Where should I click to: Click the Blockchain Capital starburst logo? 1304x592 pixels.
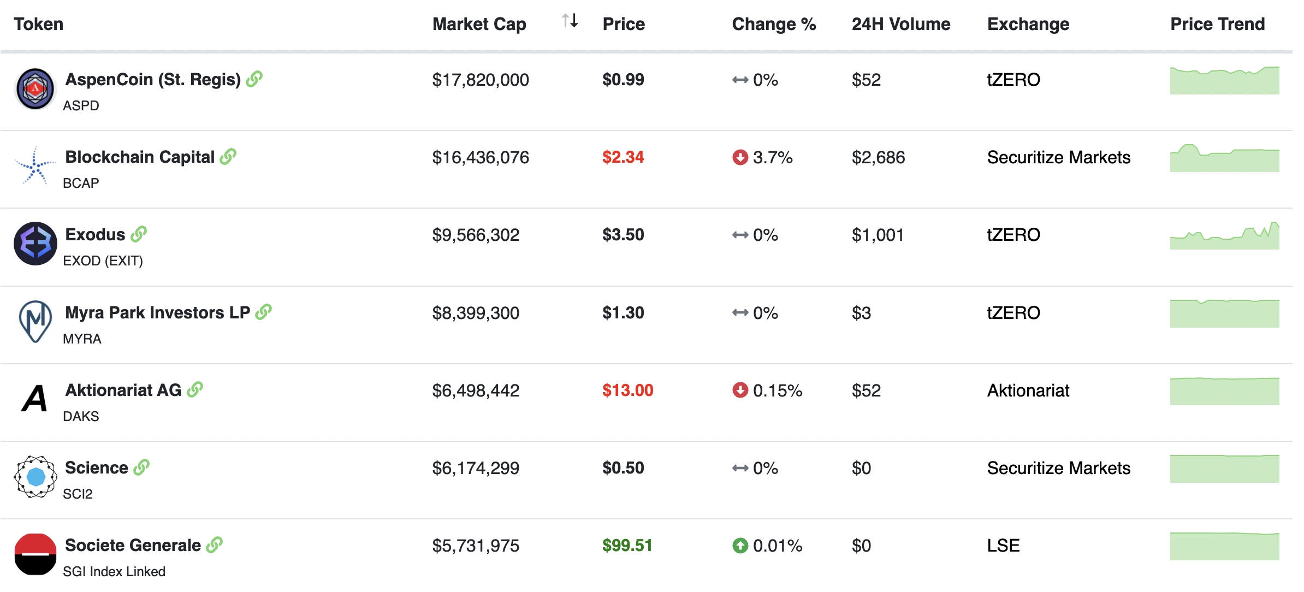35,165
